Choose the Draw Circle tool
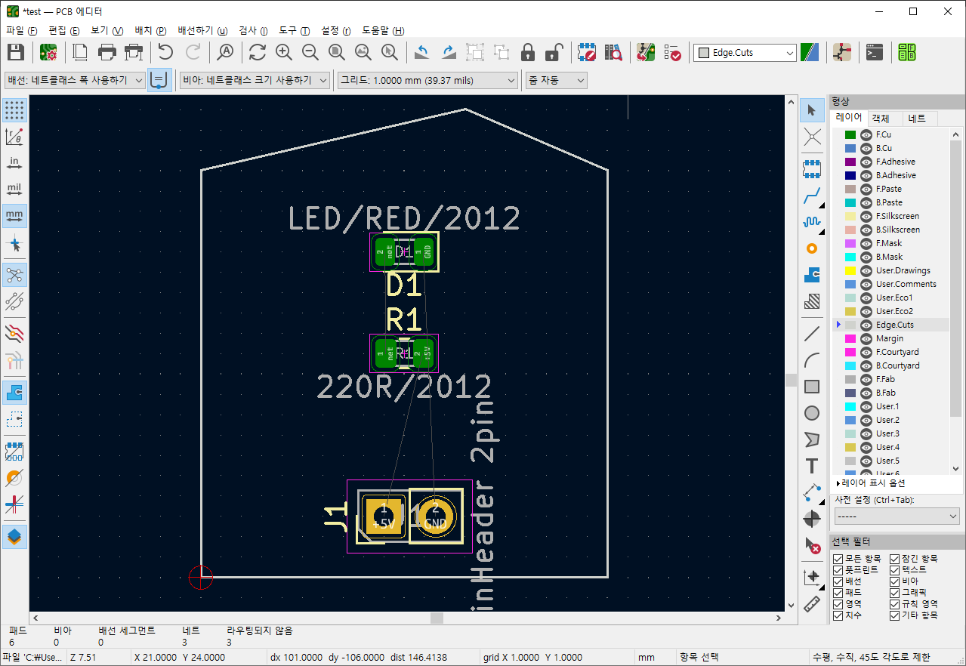This screenshot has height=666, width=966. (812, 413)
